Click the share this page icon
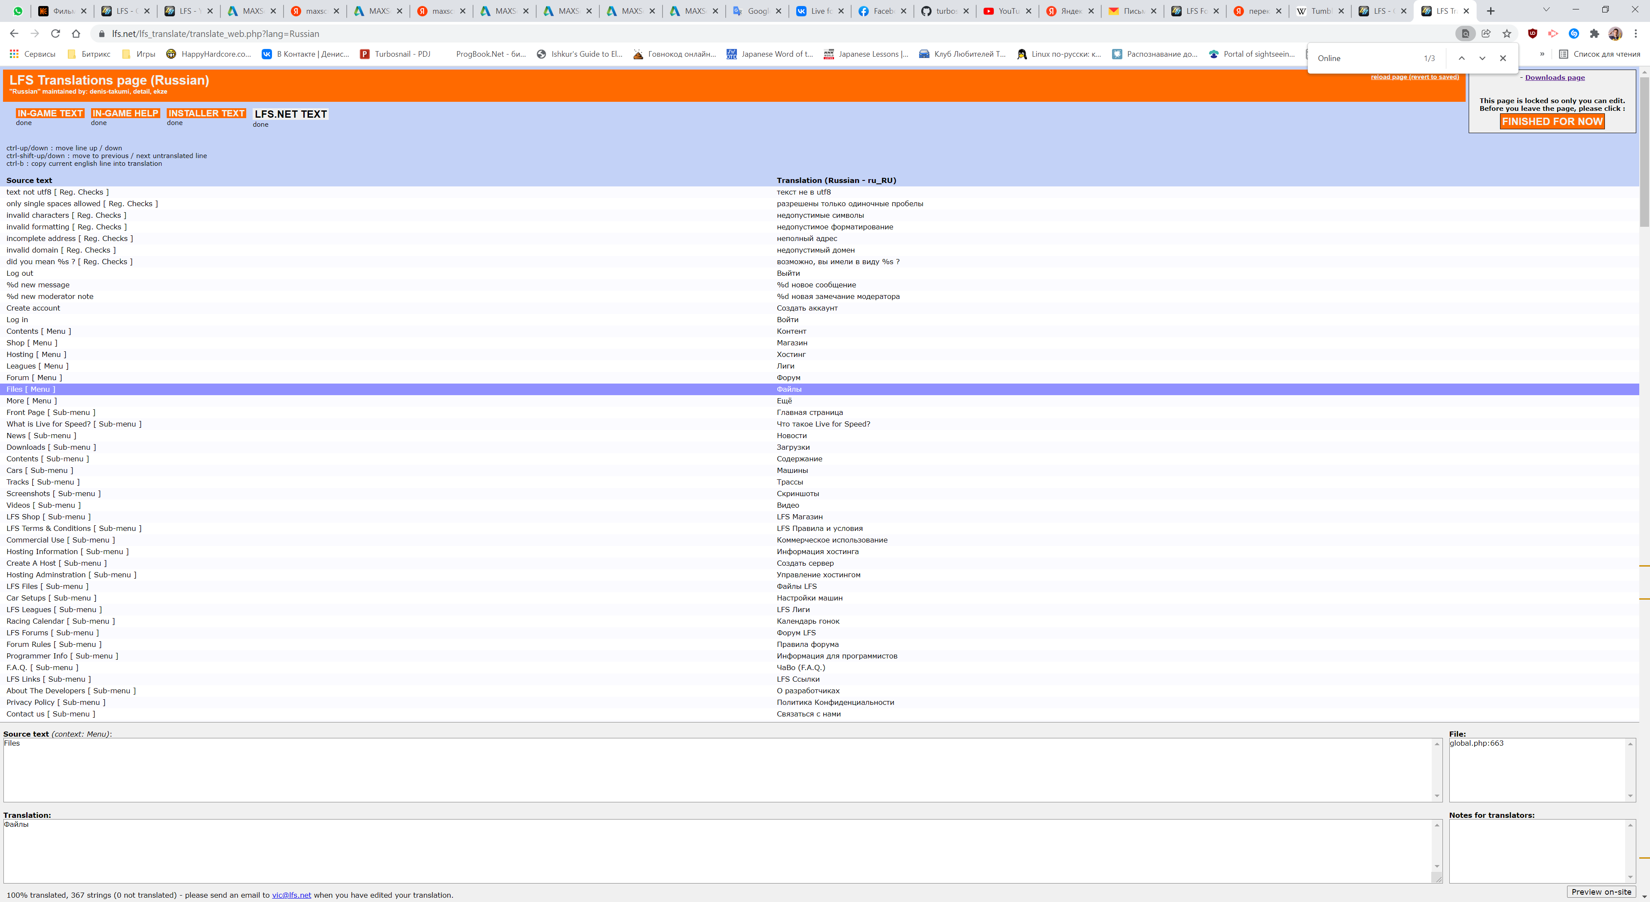 1486,34
